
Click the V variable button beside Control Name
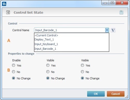(x=113, y=30)
